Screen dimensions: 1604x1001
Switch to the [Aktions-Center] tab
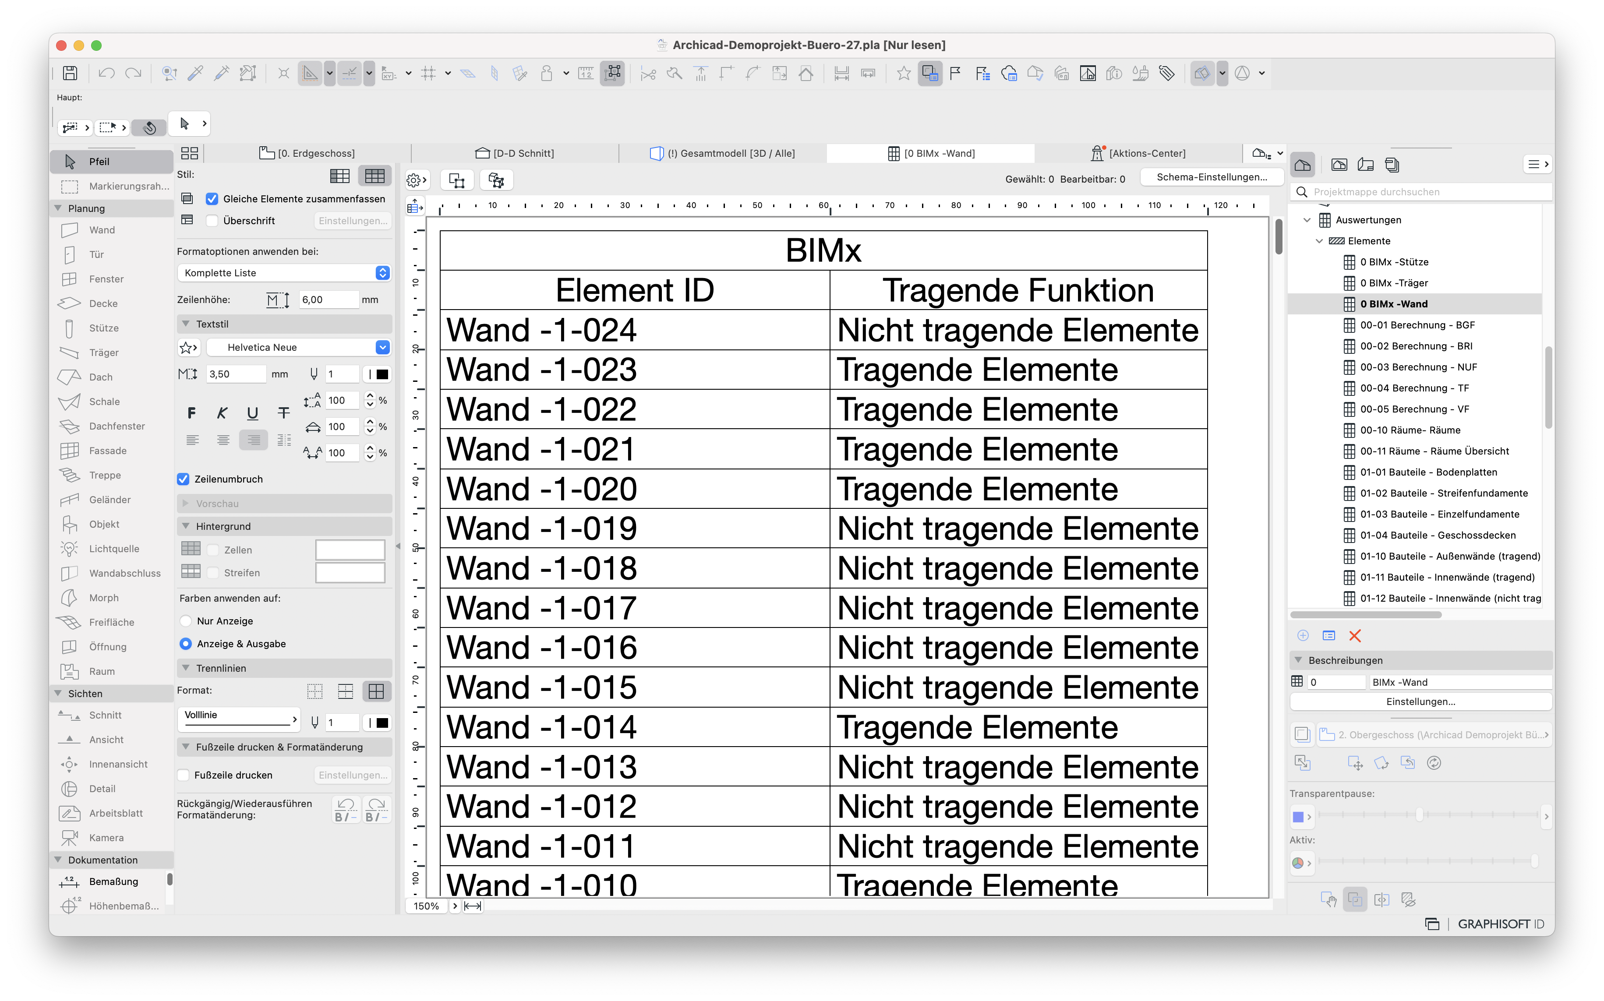[1138, 153]
